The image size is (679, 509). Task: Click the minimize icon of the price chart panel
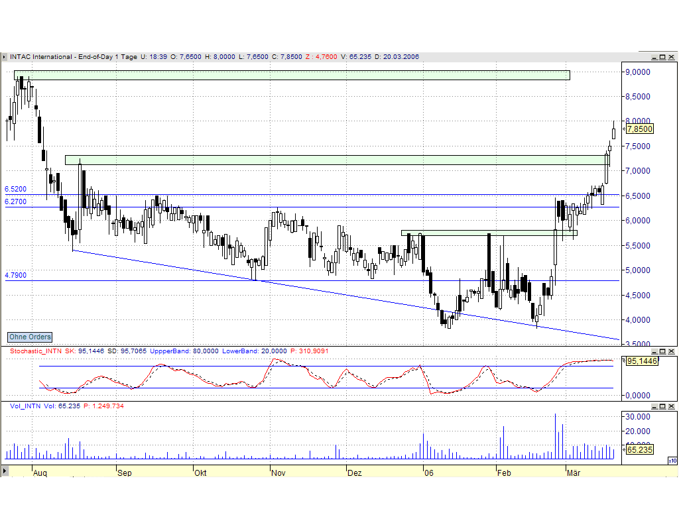[x=654, y=56]
